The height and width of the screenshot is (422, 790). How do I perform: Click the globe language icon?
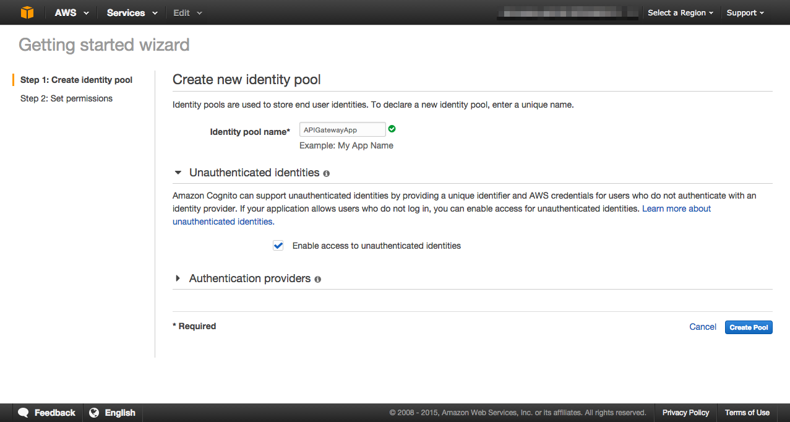(x=94, y=413)
